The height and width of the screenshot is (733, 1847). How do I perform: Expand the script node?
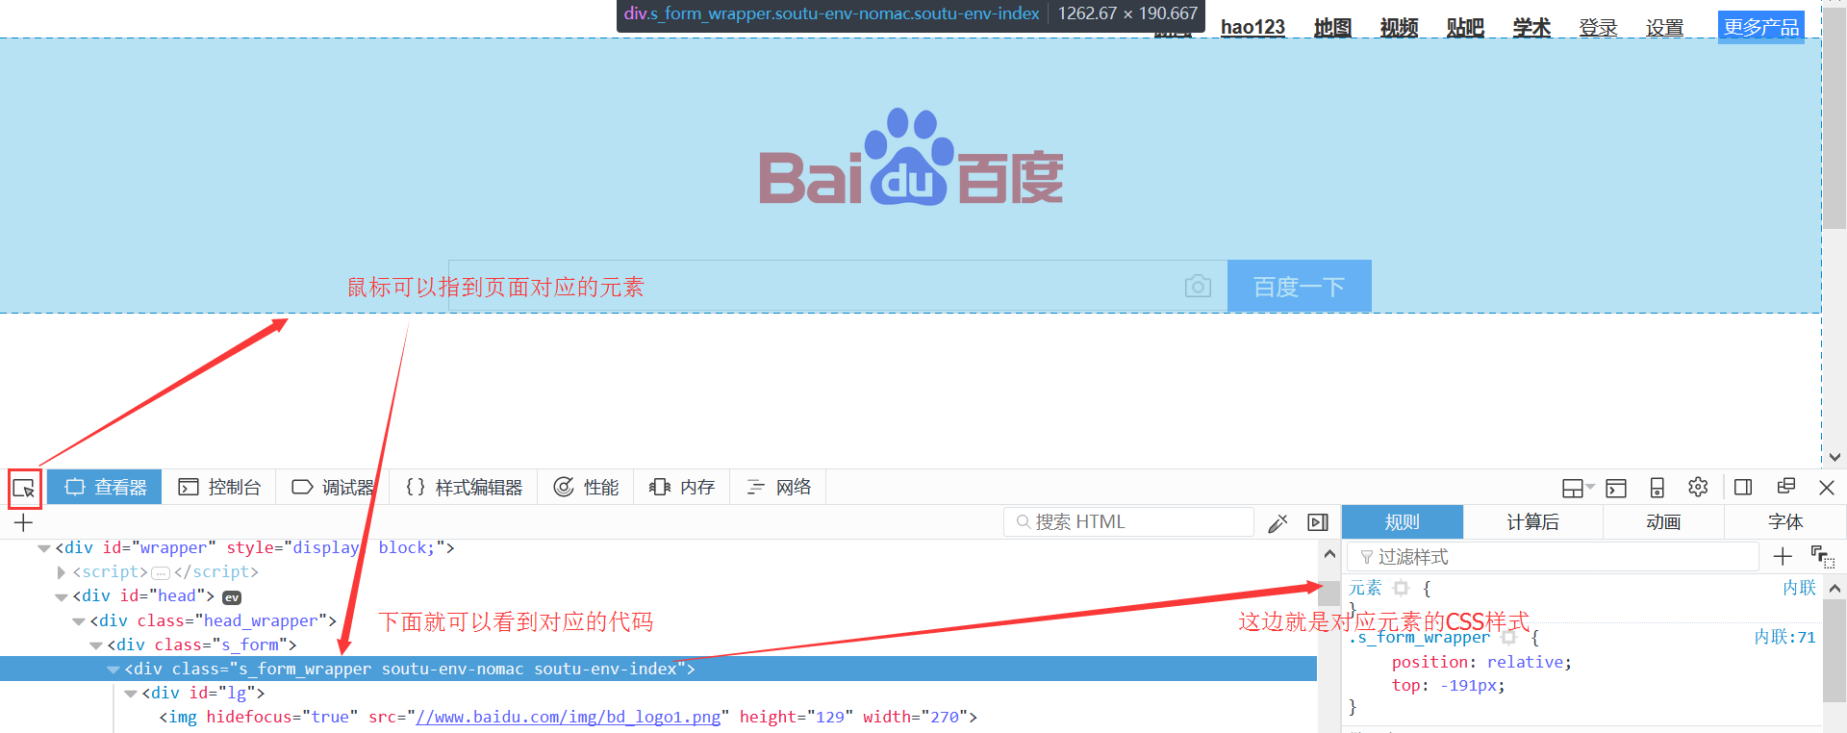click(x=62, y=572)
